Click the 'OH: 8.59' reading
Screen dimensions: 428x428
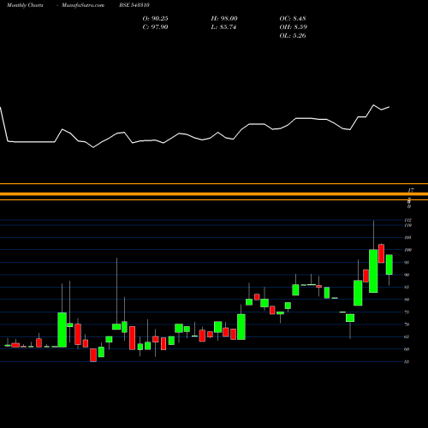pyautogui.click(x=293, y=27)
